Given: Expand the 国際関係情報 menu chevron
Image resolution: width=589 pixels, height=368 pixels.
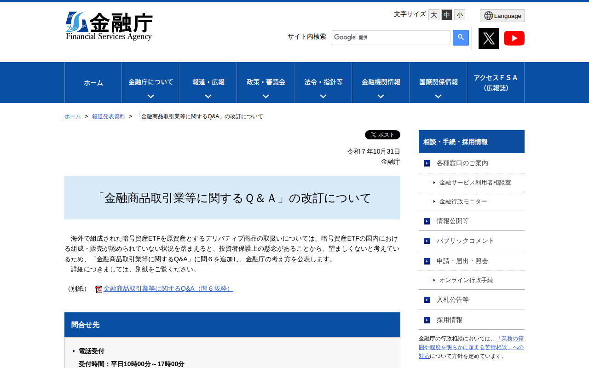Looking at the screenshot, I should point(438,96).
